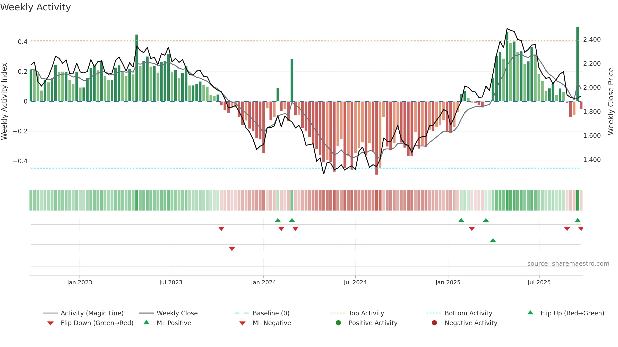Click the cyan dotted sample beside Bottom Activity
The height and width of the screenshot is (347, 618).
click(x=434, y=313)
